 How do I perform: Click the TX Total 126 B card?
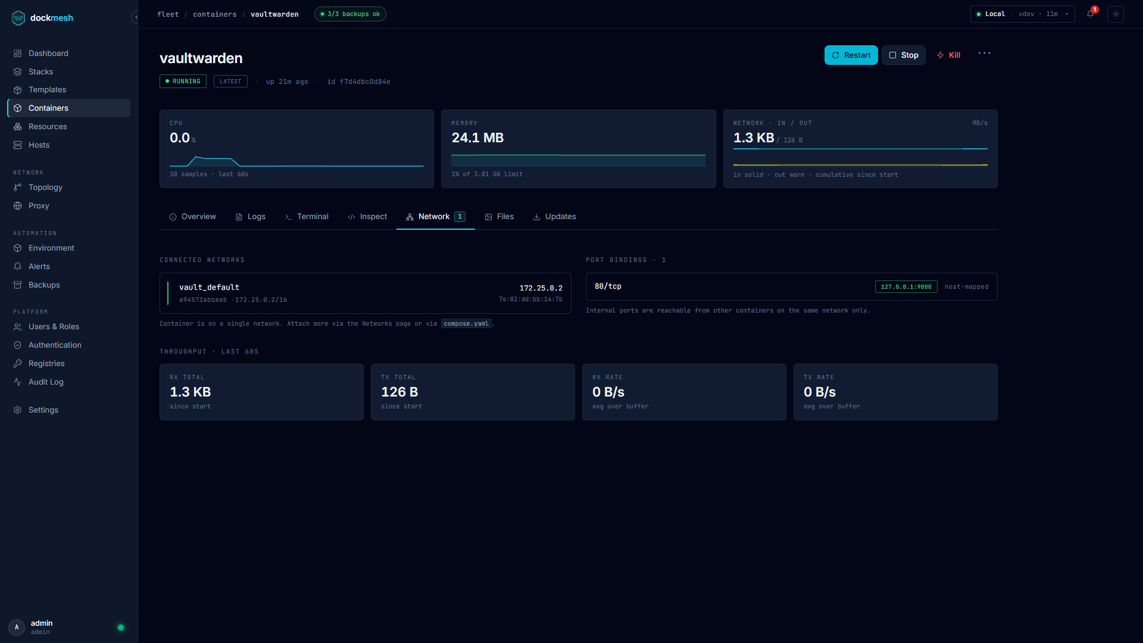[473, 392]
